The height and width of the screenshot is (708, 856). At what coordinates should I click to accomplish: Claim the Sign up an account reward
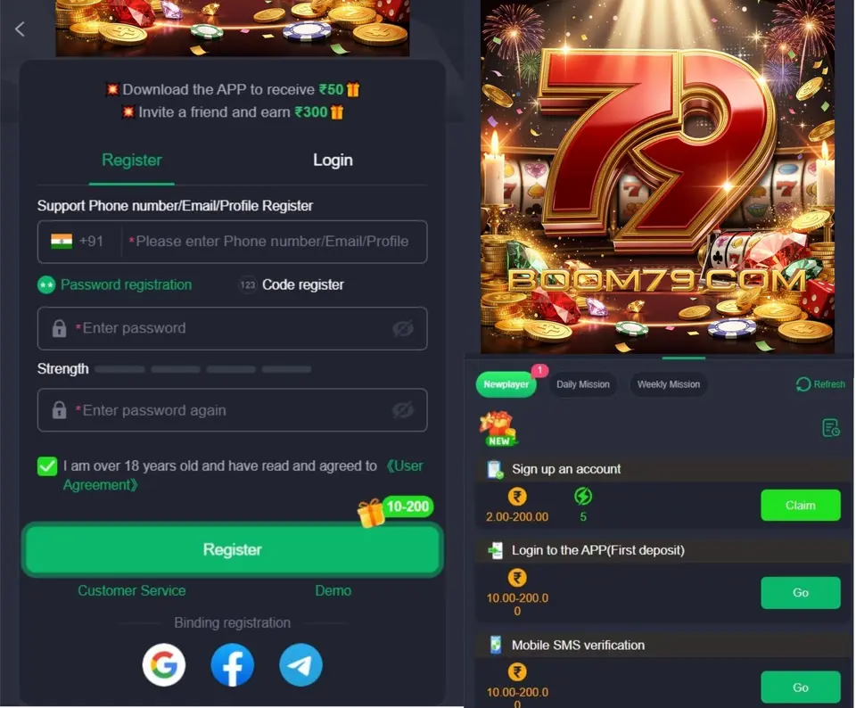pyautogui.click(x=801, y=506)
